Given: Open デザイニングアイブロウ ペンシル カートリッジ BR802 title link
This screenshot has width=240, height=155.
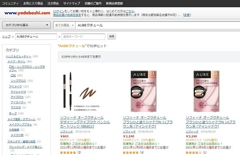Looking at the screenshot, I should point(85,122).
